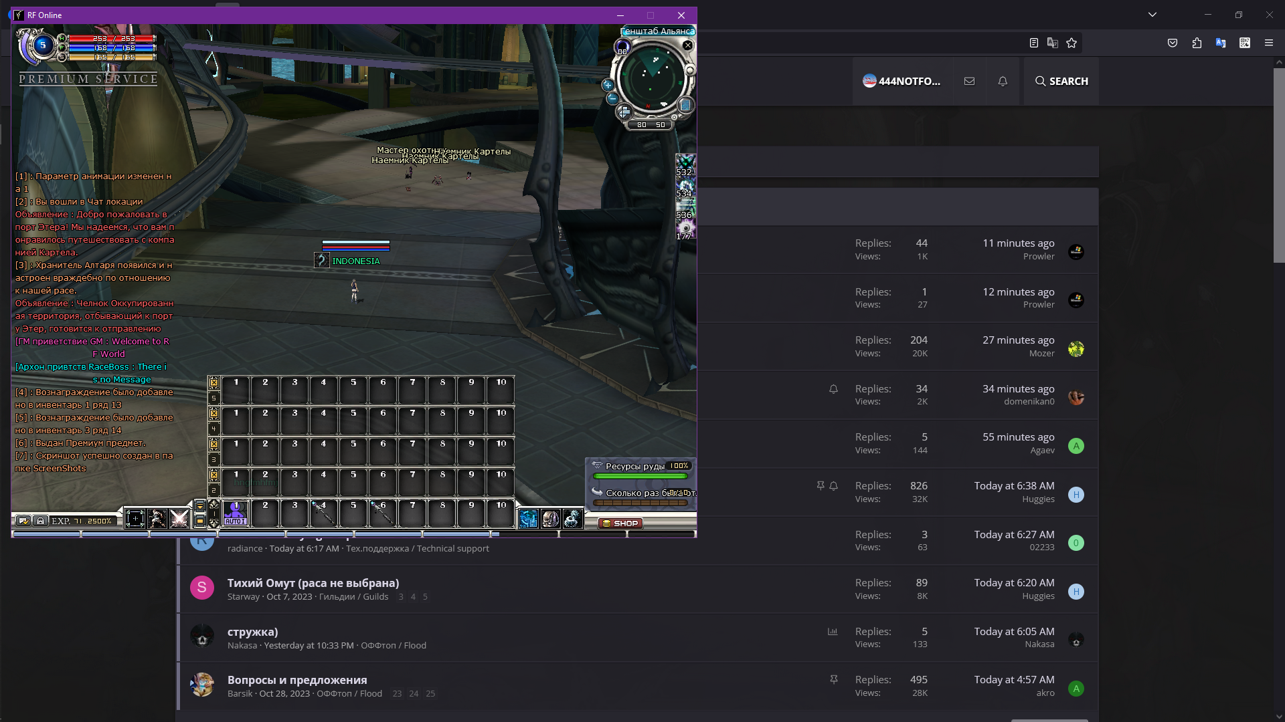This screenshot has width=1285, height=722.
Task: Open the in-game SHOP button
Action: [x=620, y=523]
